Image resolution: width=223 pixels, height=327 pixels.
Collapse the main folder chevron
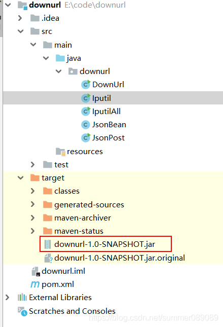(x=33, y=45)
